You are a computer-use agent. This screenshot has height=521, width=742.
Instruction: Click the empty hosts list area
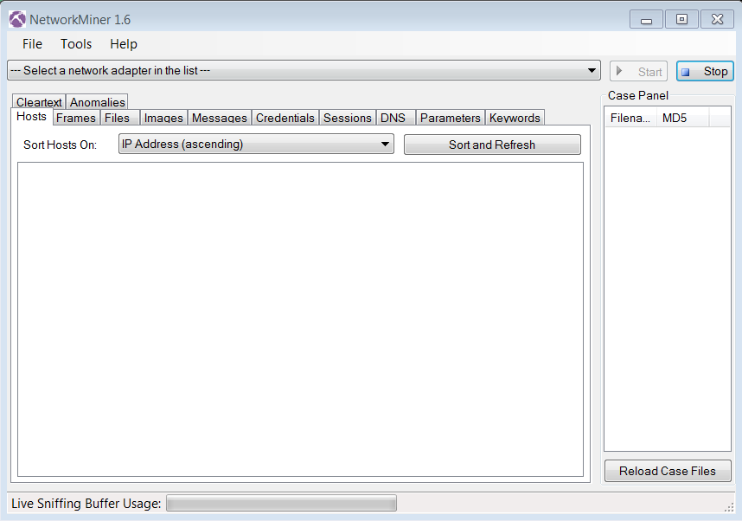pos(300,319)
